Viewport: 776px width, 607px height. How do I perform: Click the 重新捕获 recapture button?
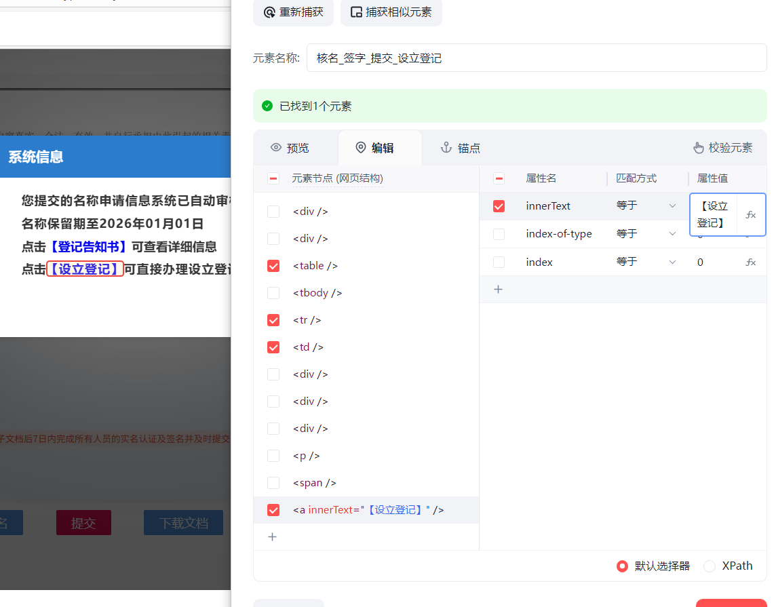point(293,12)
